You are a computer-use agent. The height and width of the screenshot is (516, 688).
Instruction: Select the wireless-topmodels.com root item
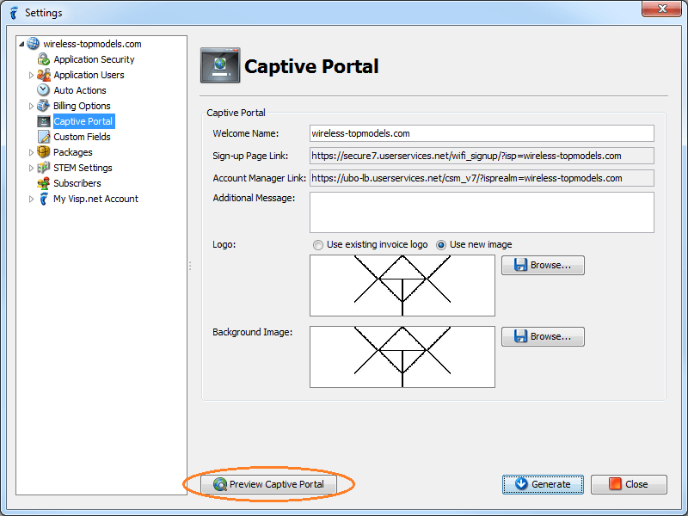tap(92, 44)
